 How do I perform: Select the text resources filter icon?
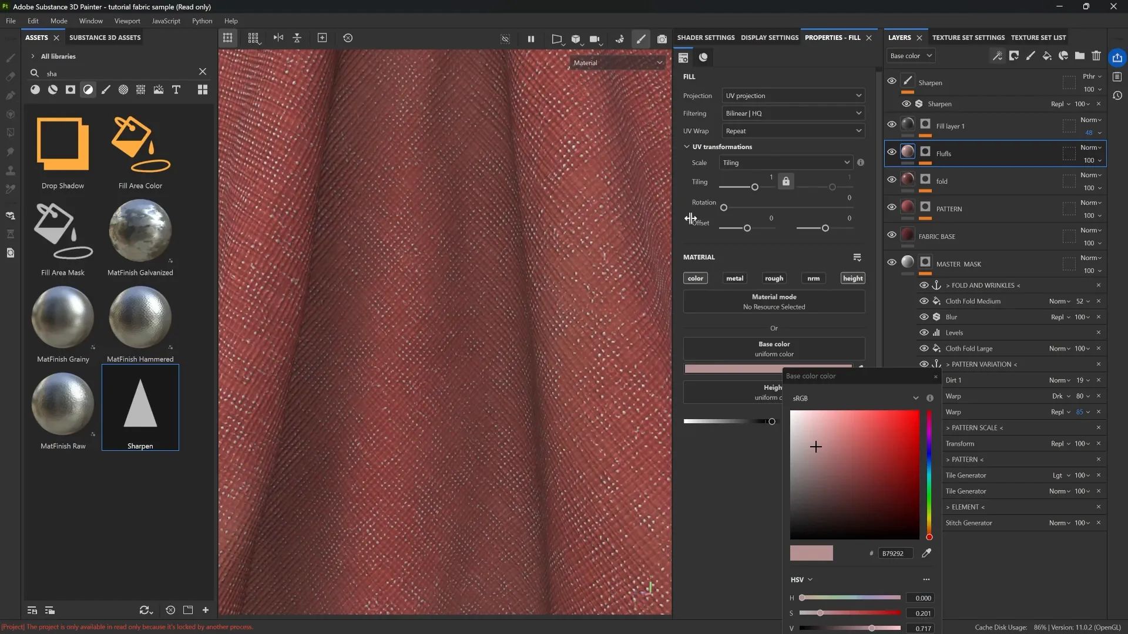click(x=176, y=90)
